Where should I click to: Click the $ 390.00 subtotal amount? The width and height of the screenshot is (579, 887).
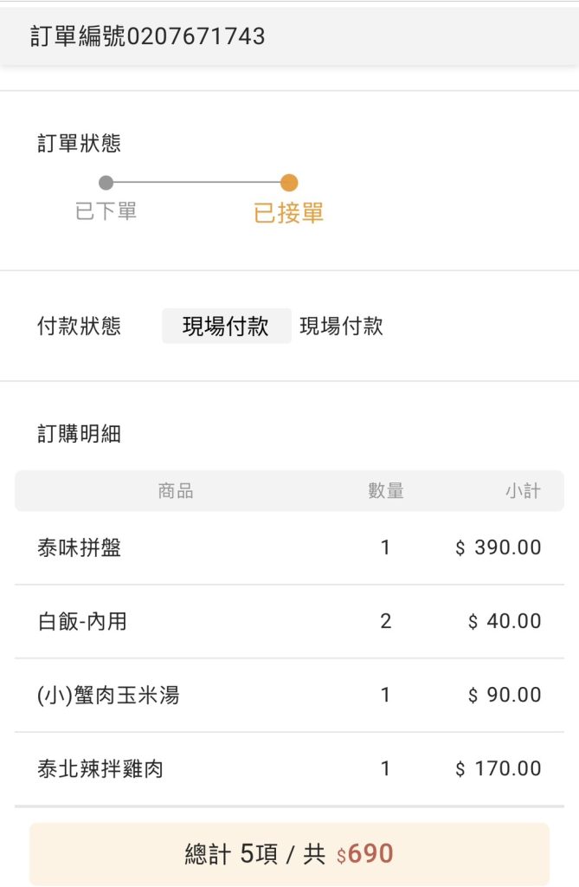(x=499, y=547)
